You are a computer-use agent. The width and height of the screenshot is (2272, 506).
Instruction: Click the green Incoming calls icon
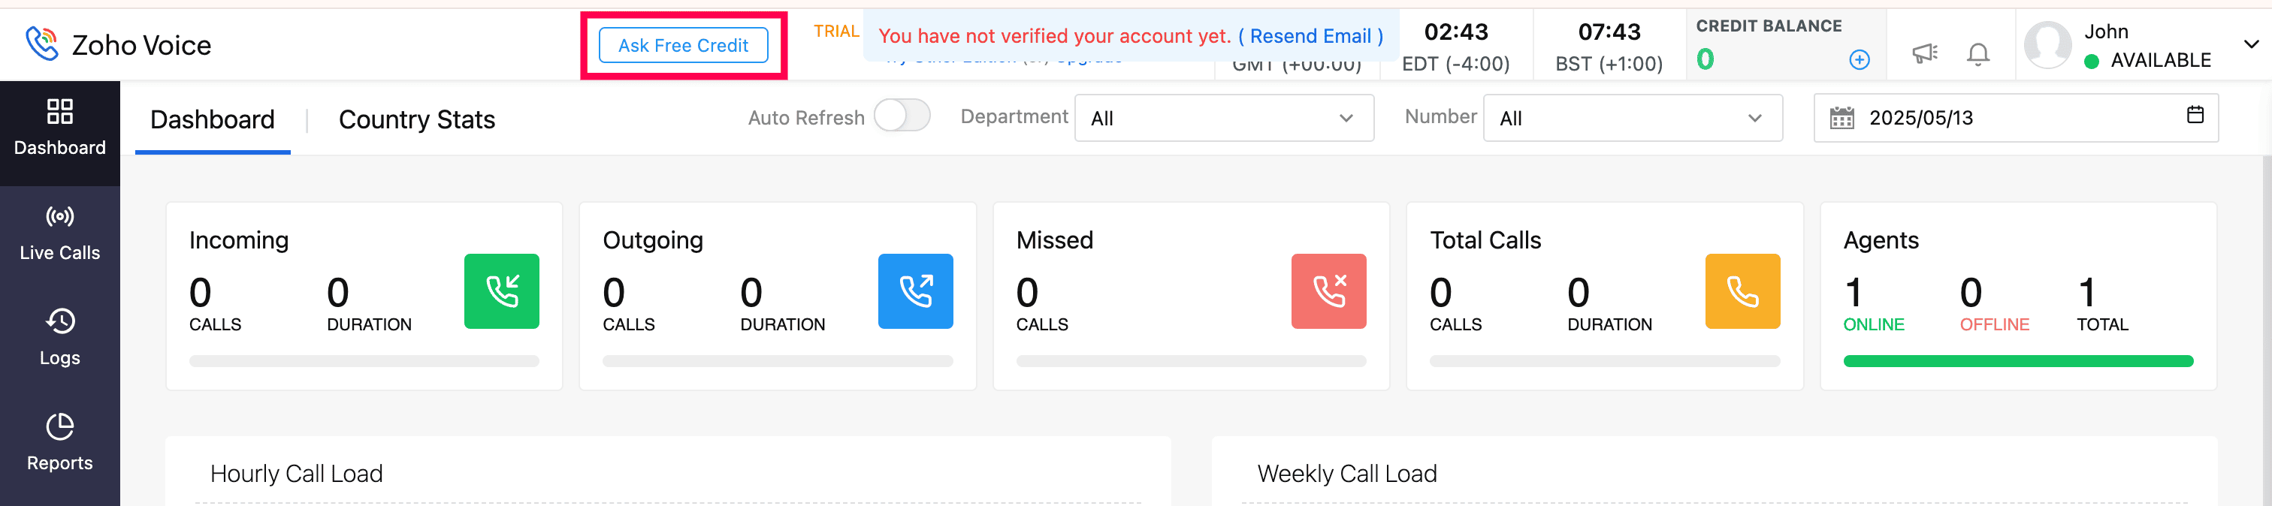tap(501, 291)
